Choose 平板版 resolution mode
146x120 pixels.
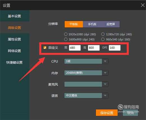pyautogui.click(x=74, y=24)
